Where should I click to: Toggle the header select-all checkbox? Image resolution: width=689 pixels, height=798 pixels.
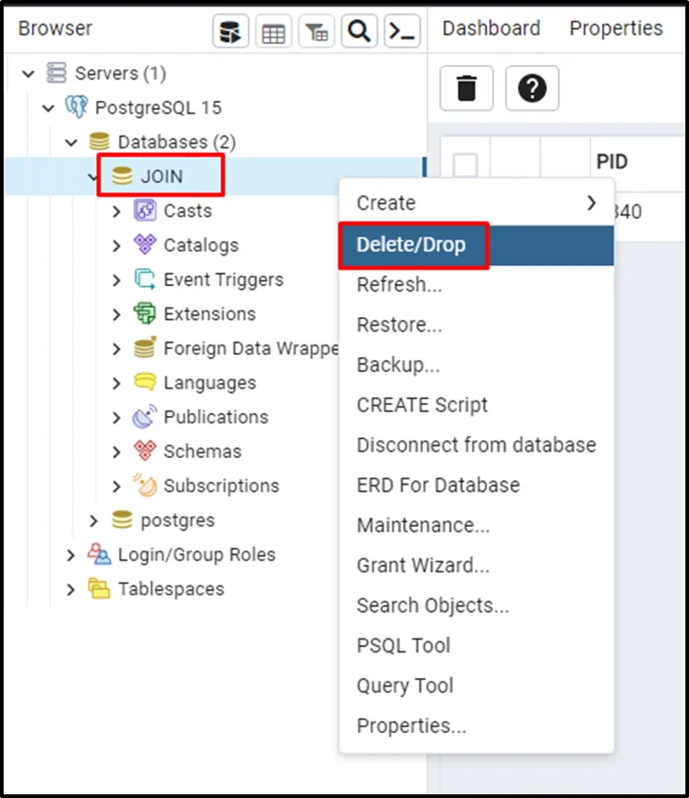(x=466, y=165)
